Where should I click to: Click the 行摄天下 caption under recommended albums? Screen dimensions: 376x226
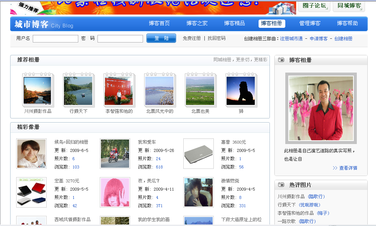coord(78,111)
